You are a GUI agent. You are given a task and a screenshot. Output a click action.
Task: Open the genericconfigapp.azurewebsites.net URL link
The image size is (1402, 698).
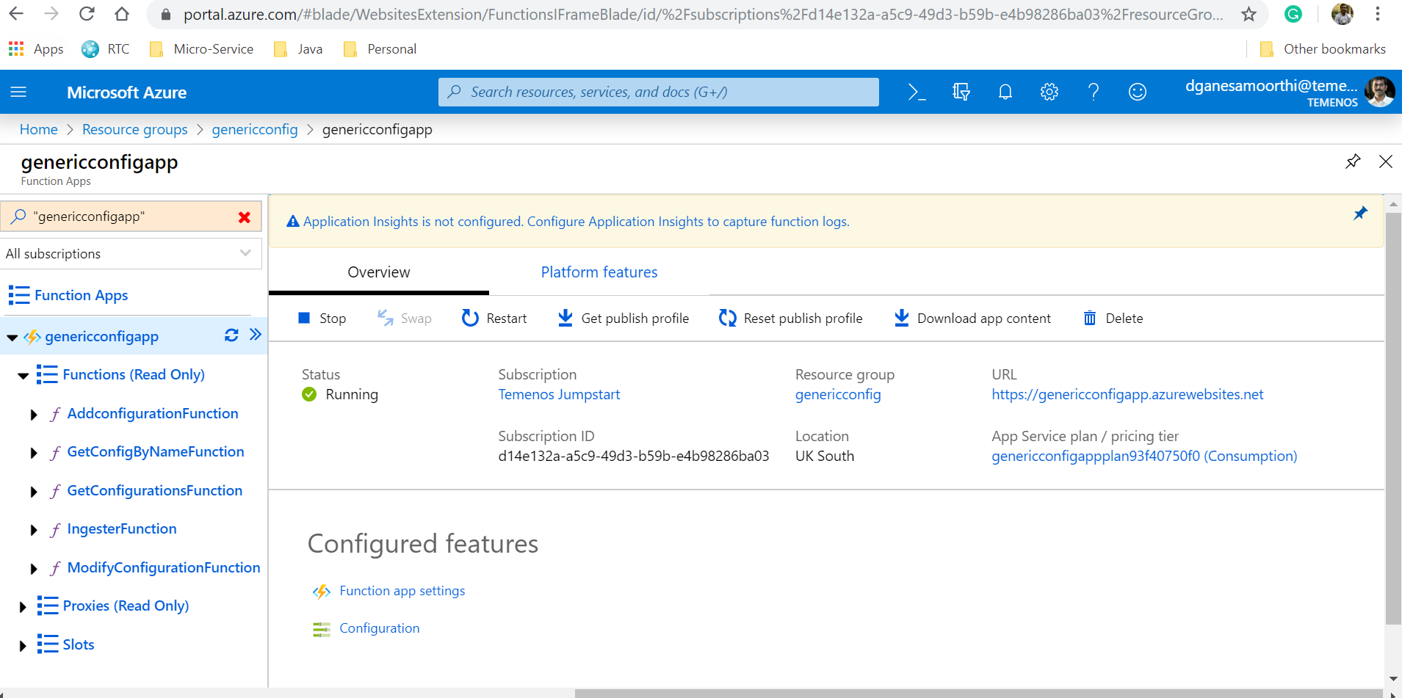1127,395
